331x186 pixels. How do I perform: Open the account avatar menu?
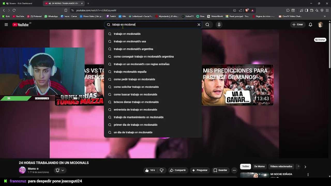pyautogui.click(x=320, y=25)
